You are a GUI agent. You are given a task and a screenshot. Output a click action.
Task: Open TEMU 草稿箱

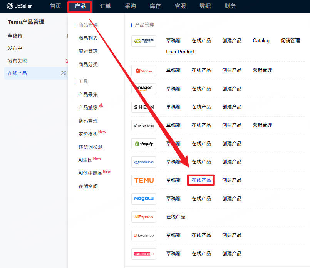point(173,180)
